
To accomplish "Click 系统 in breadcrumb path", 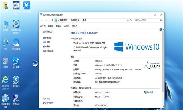I will tap(85, 20).
